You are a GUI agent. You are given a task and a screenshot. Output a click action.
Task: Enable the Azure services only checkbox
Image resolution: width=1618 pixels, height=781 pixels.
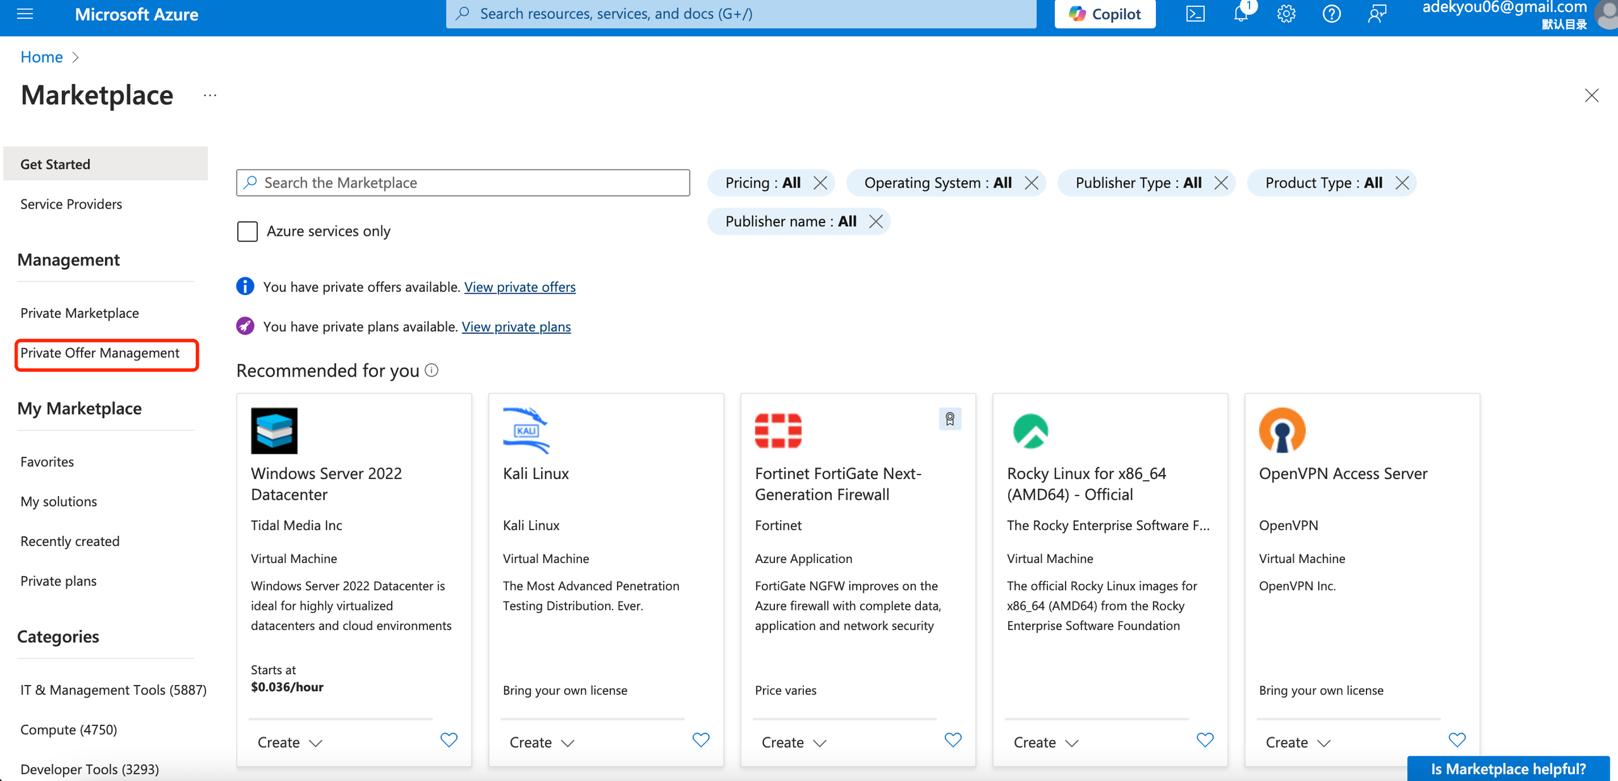pos(247,231)
